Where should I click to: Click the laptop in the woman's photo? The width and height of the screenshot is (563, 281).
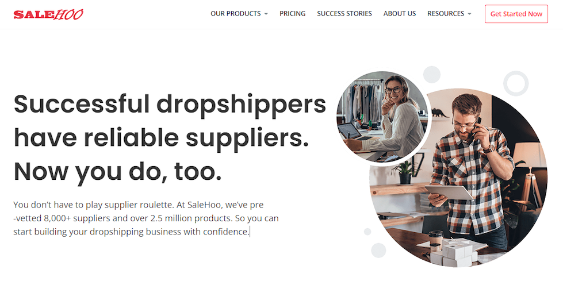coord(351,132)
